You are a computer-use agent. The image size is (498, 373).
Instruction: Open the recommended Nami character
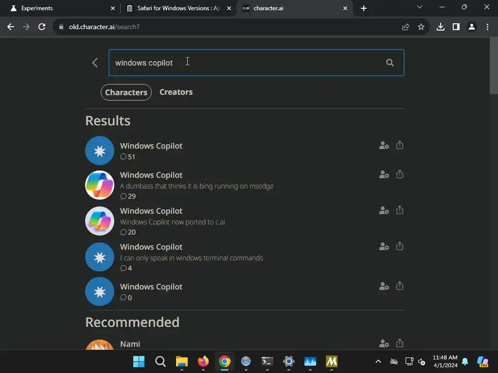pyautogui.click(x=245, y=344)
